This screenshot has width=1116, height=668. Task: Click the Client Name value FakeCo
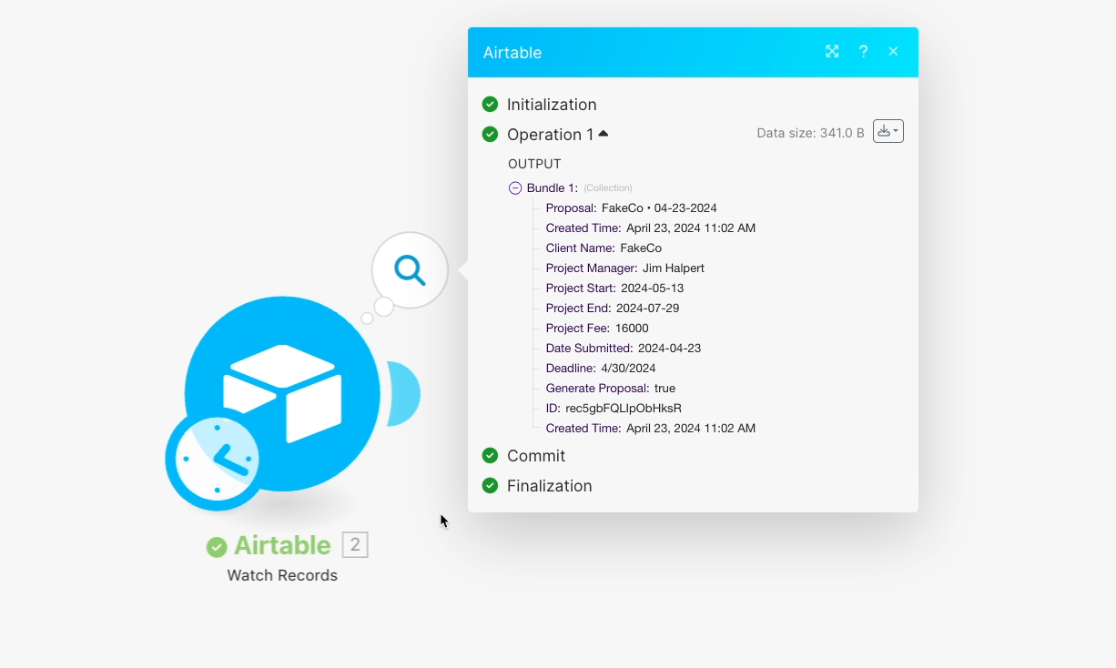[641, 248]
